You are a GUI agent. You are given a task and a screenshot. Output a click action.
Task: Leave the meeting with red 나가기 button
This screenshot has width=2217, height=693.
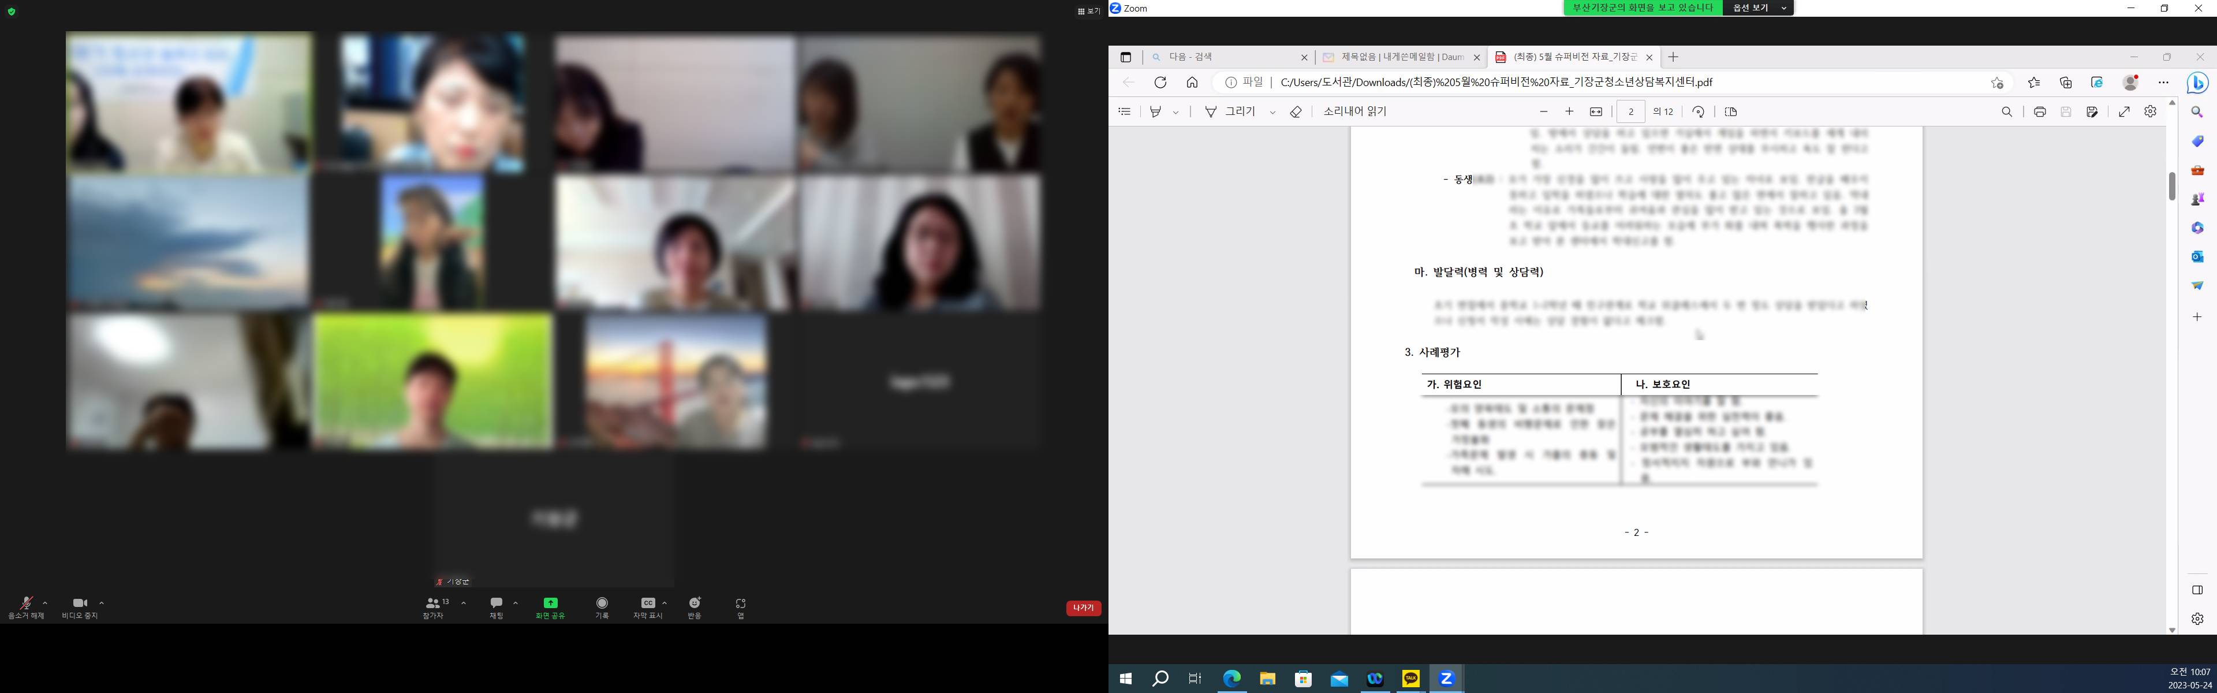coord(1084,608)
